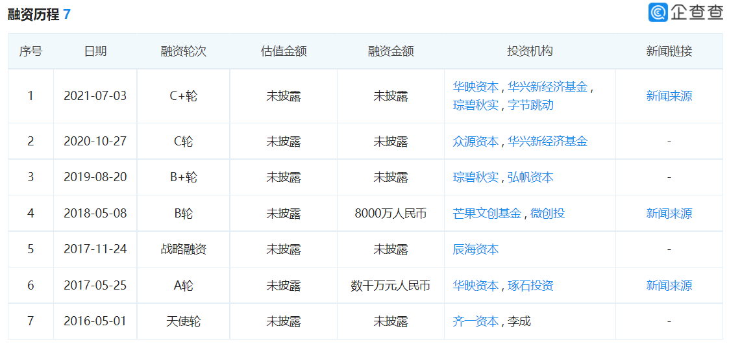Select the date 2016-05-01
The width and height of the screenshot is (729, 348).
point(95,321)
